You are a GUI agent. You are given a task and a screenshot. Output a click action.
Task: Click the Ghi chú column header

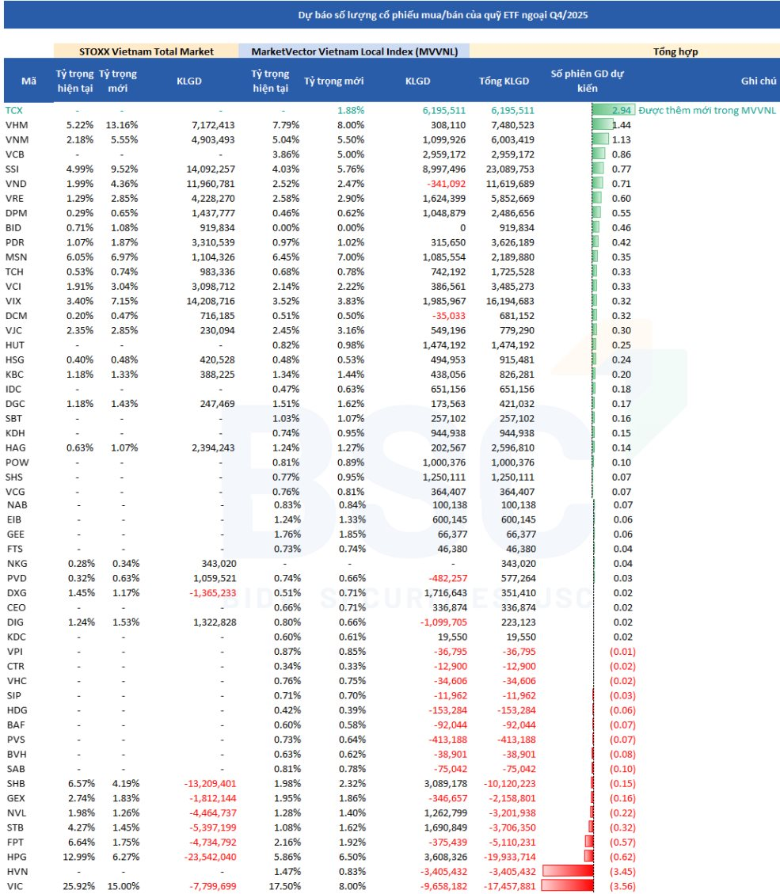[x=758, y=80]
